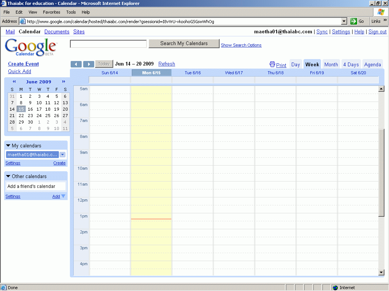The image size is (389, 291).
Task: Go back a month in mini calendar
Action: [x=14, y=81]
